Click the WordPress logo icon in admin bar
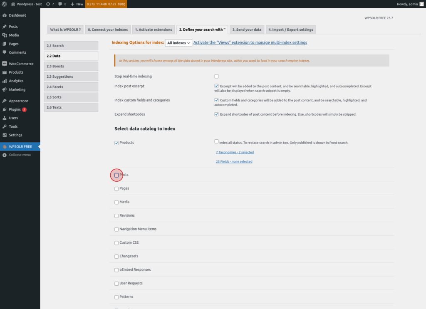This screenshot has height=309, width=426. pos(4,4)
